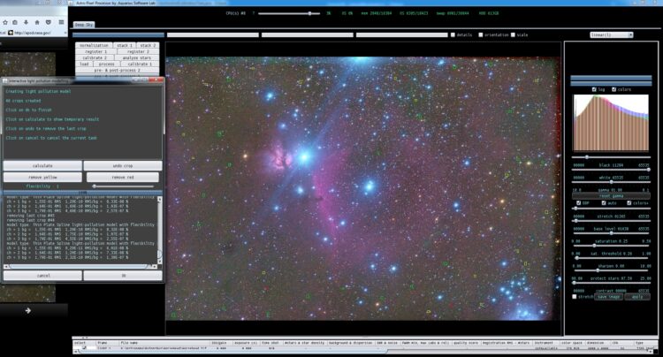Click the clipboard bookmarks list icon
663x357 pixels.
click(x=15, y=22)
